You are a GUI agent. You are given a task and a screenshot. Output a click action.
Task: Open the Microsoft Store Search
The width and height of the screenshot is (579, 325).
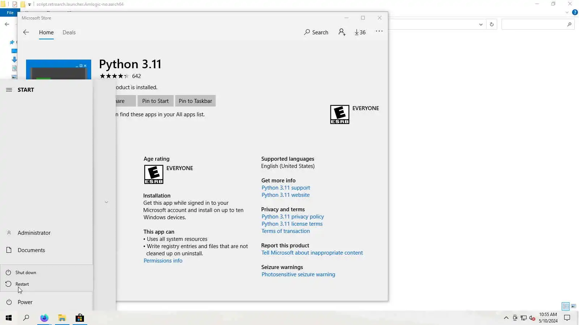point(316,32)
